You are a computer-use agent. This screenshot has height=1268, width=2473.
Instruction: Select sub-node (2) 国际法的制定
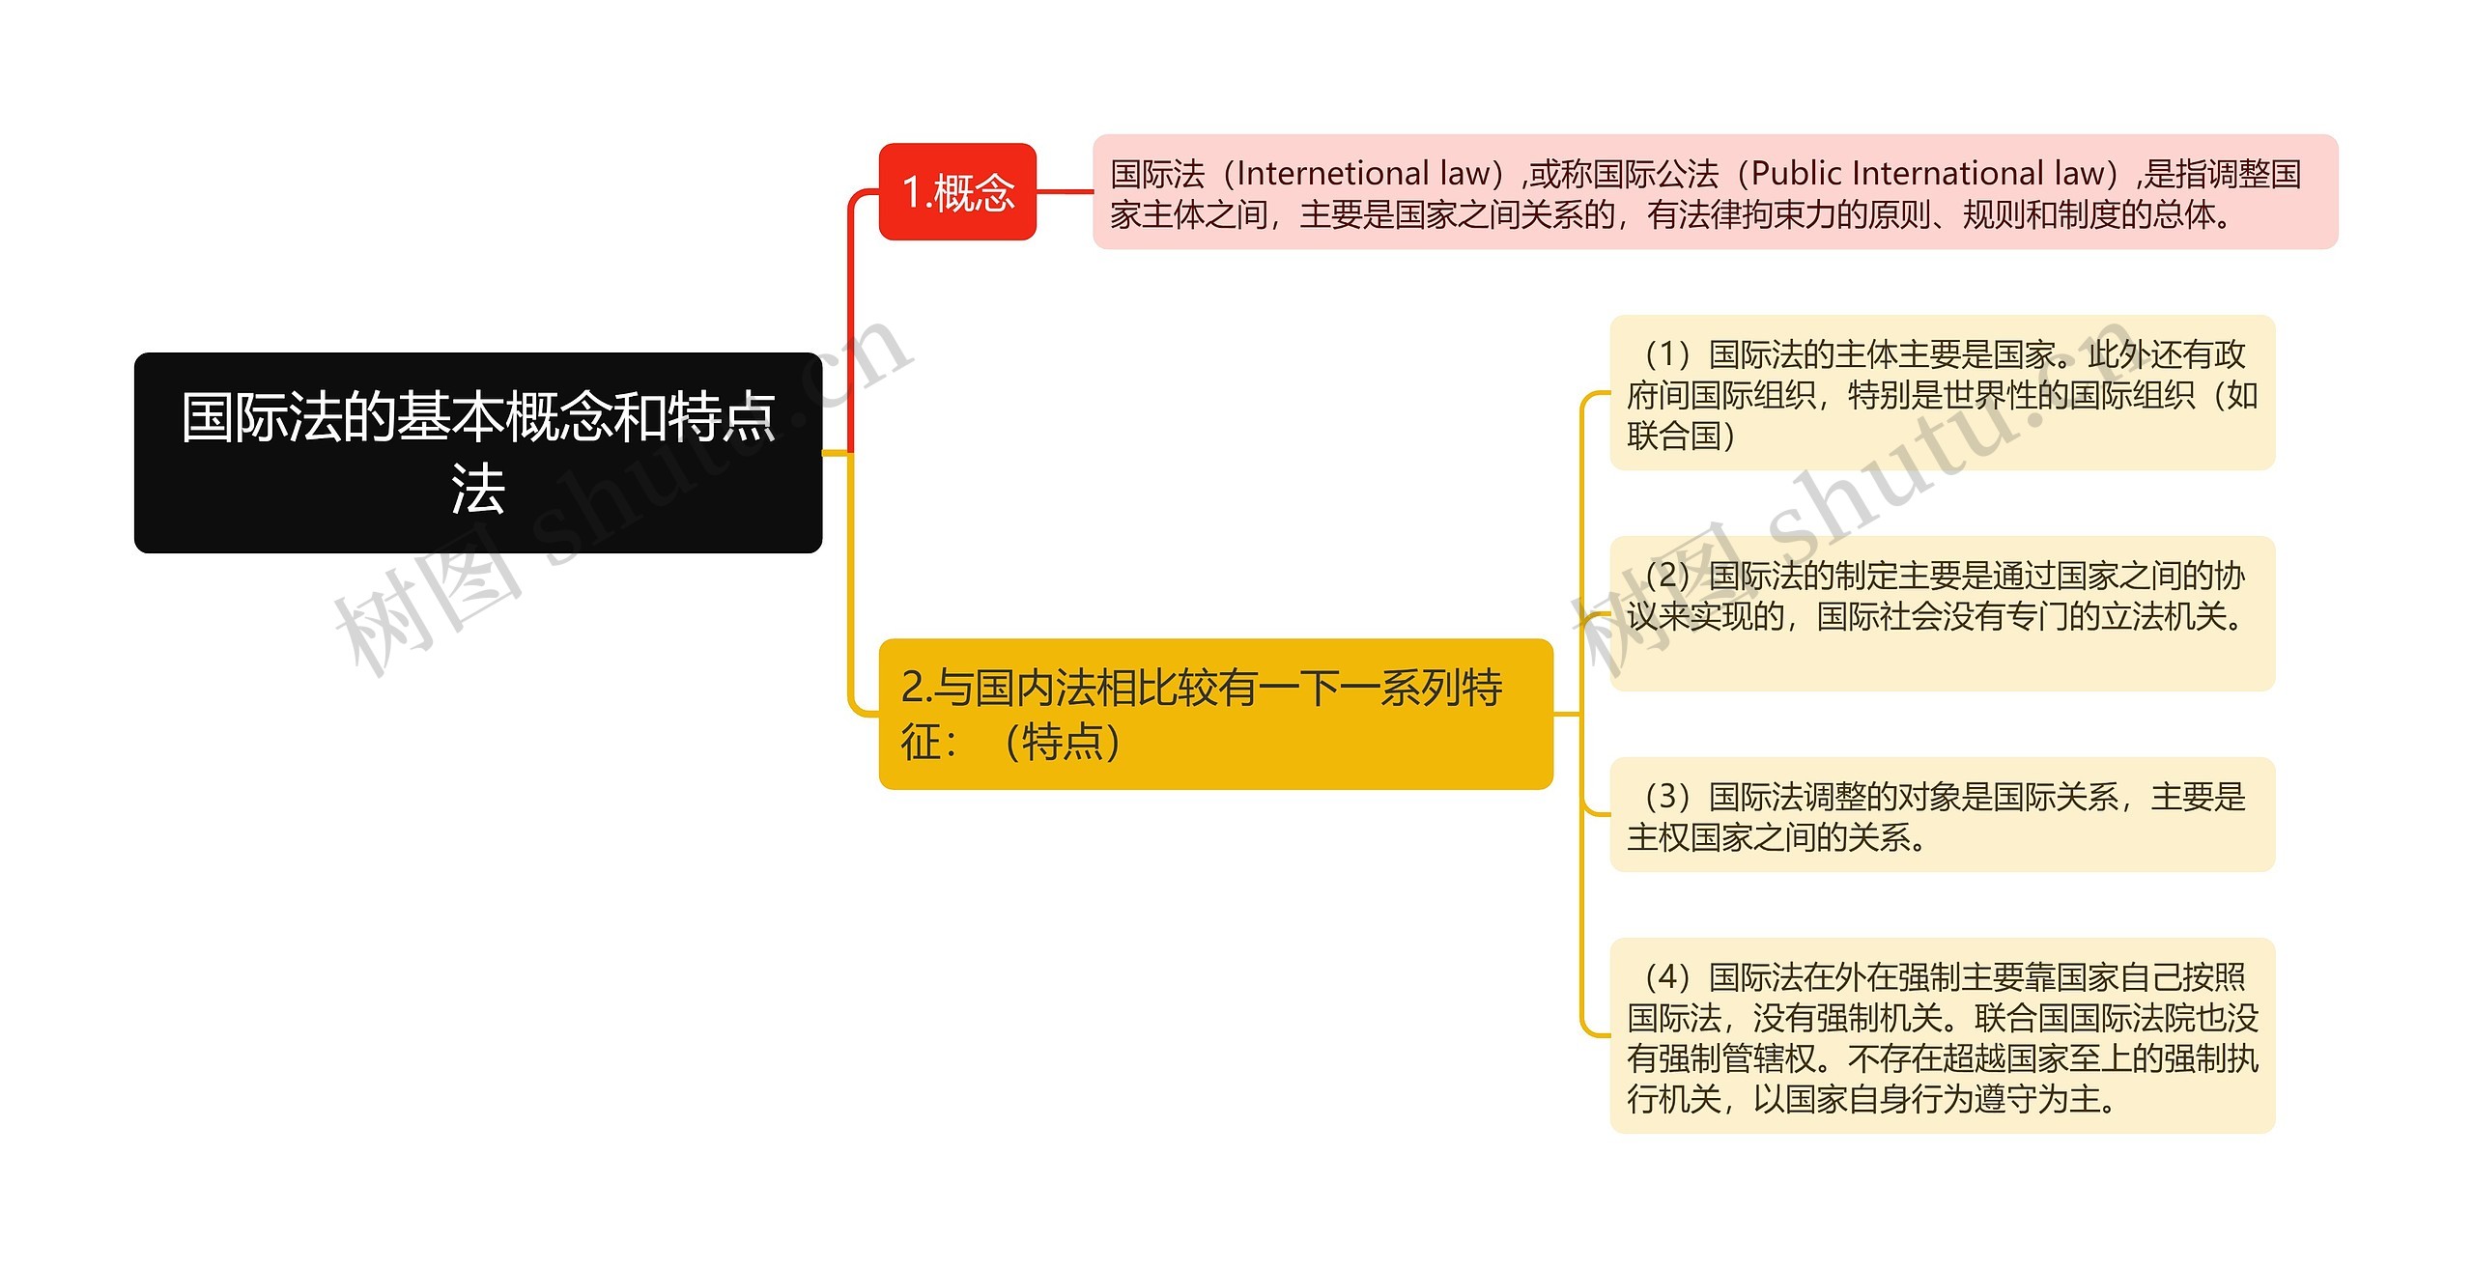click(1942, 612)
